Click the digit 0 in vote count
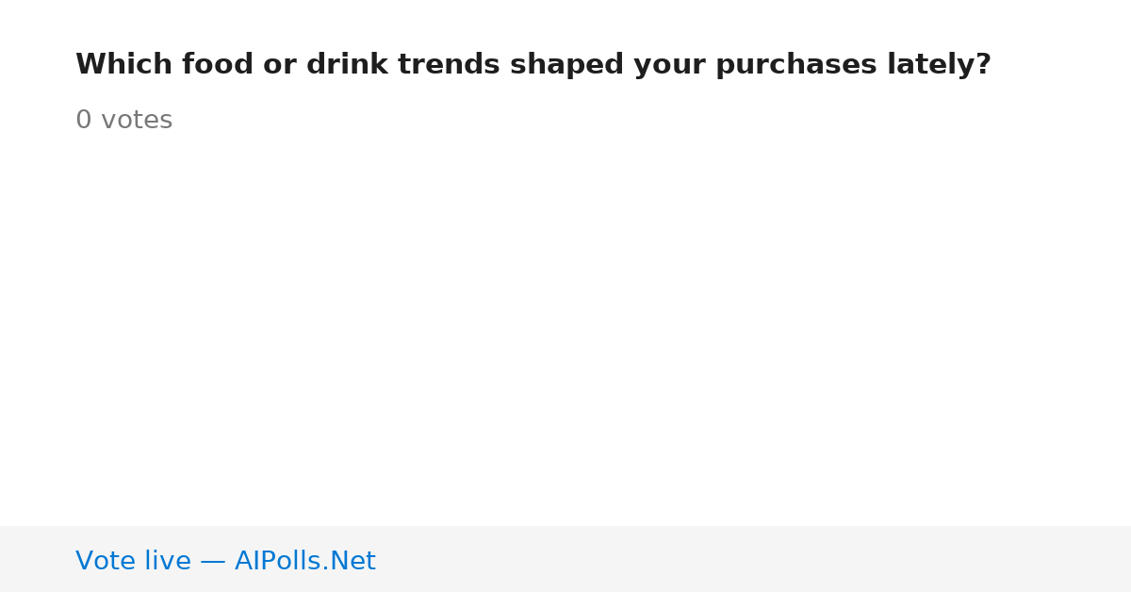 84,121
